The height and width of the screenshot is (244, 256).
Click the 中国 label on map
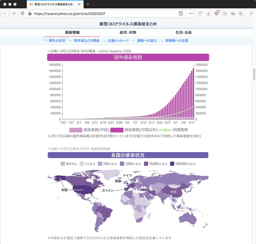click(173, 192)
